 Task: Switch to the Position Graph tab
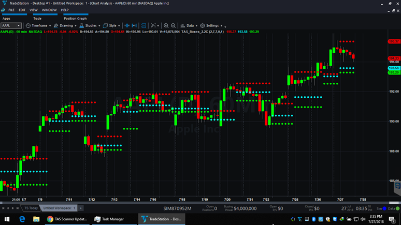coord(75,19)
